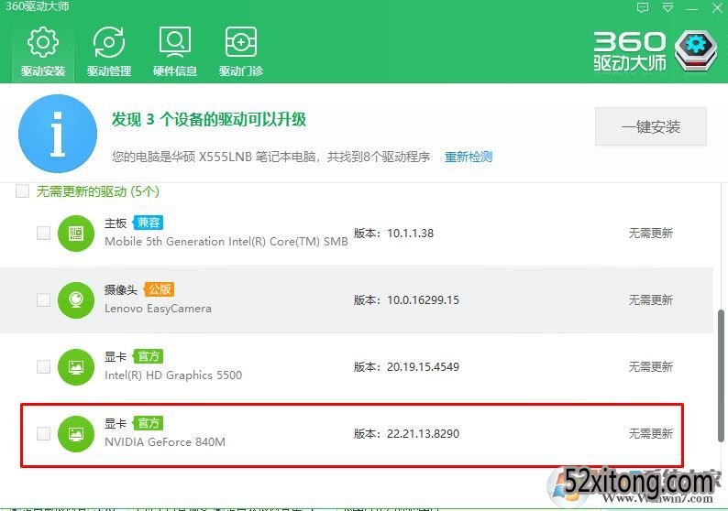Open the title bar dropdown menu icon
Viewport: 728px width, 511px height.
(667, 7)
